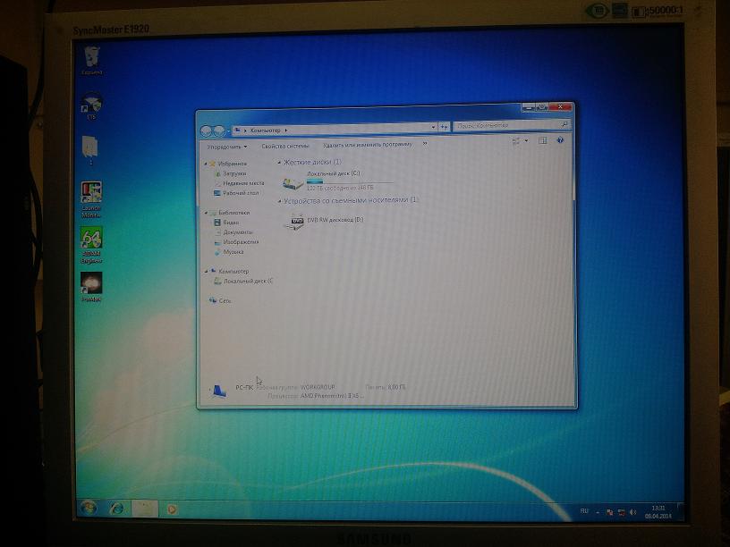Open Internet Explorer from the taskbar
Image resolution: width=730 pixels, height=547 pixels.
pyautogui.click(x=116, y=508)
